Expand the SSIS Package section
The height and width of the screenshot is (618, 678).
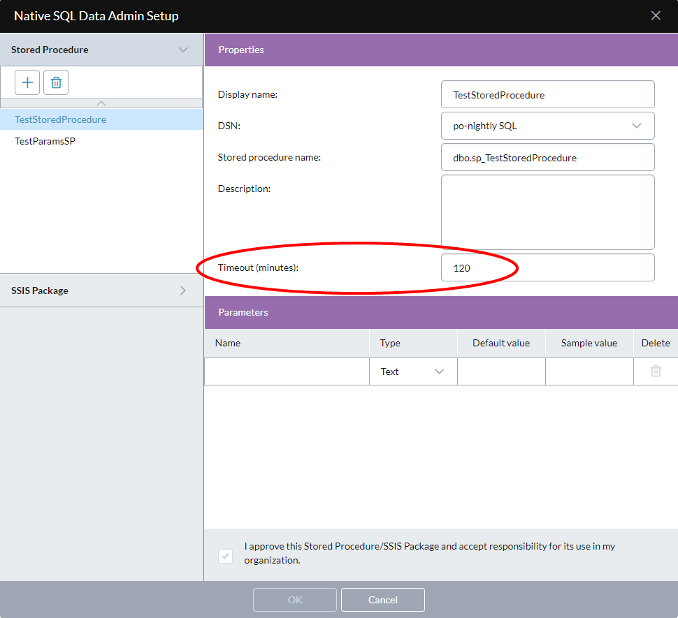[x=183, y=290]
